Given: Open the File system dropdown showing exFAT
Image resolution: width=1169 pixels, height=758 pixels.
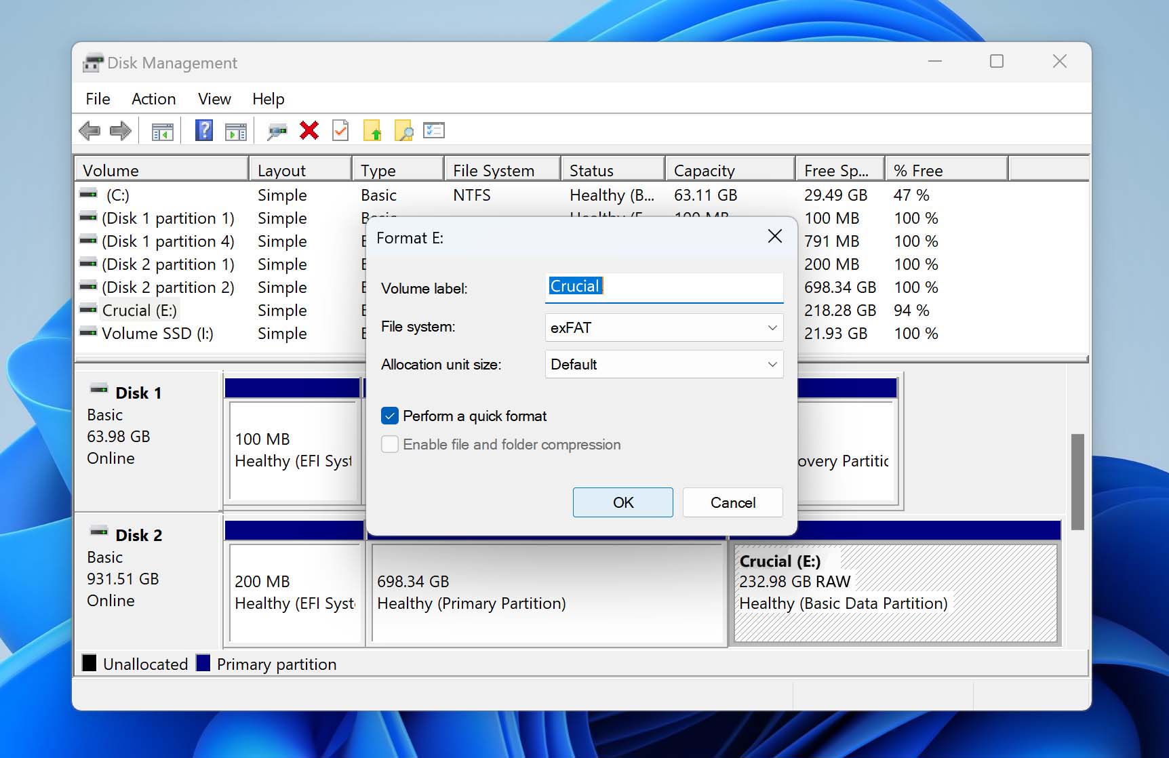Looking at the screenshot, I should [x=664, y=327].
